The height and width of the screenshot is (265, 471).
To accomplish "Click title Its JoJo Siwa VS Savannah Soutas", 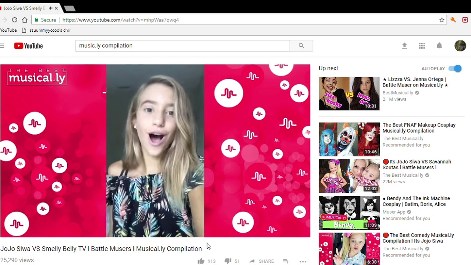I will point(417,165).
